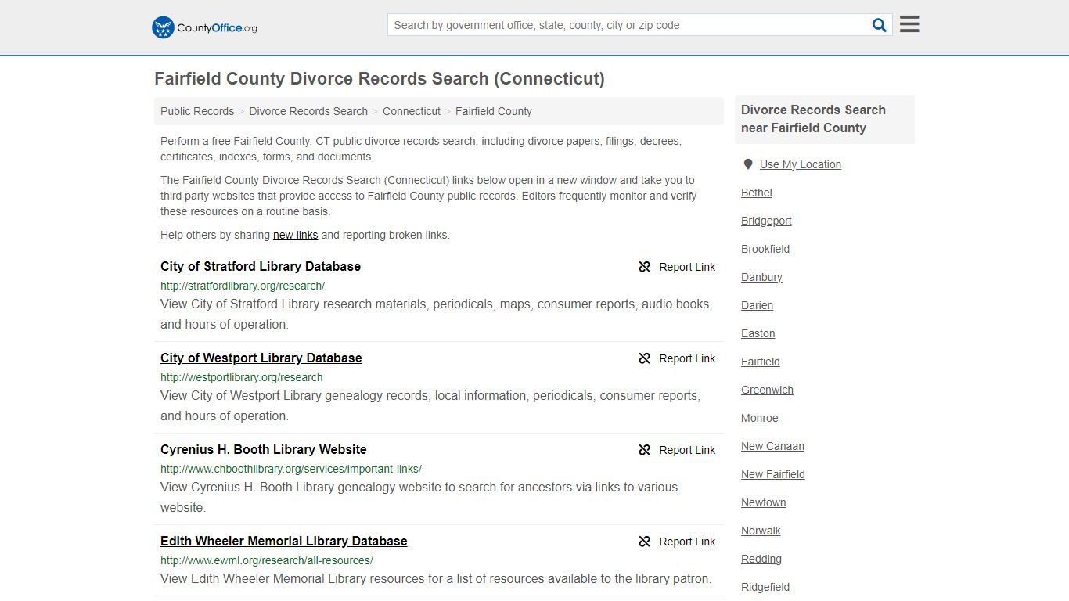Screen dimensions: 1069x601
Task: Choose Redding in nearby list
Action: (x=761, y=559)
